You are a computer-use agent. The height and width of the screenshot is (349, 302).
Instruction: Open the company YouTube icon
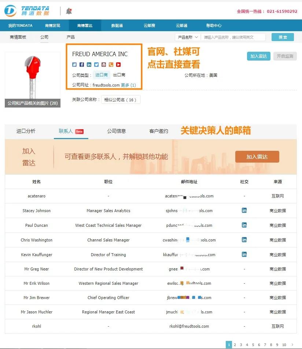tap(118, 65)
